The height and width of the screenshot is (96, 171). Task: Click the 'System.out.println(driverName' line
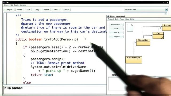[58, 67]
